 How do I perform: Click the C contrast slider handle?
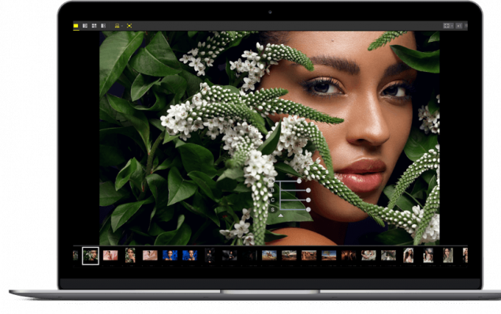pyautogui.click(x=308, y=200)
